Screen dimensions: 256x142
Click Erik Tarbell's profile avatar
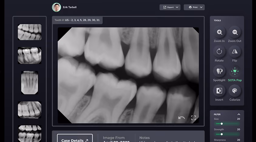tap(56, 7)
